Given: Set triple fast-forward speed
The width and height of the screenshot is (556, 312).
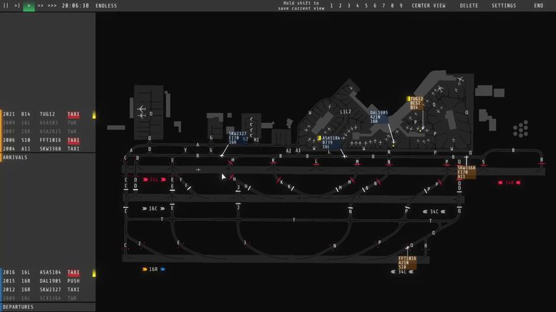Looking at the screenshot, I should (52, 6).
